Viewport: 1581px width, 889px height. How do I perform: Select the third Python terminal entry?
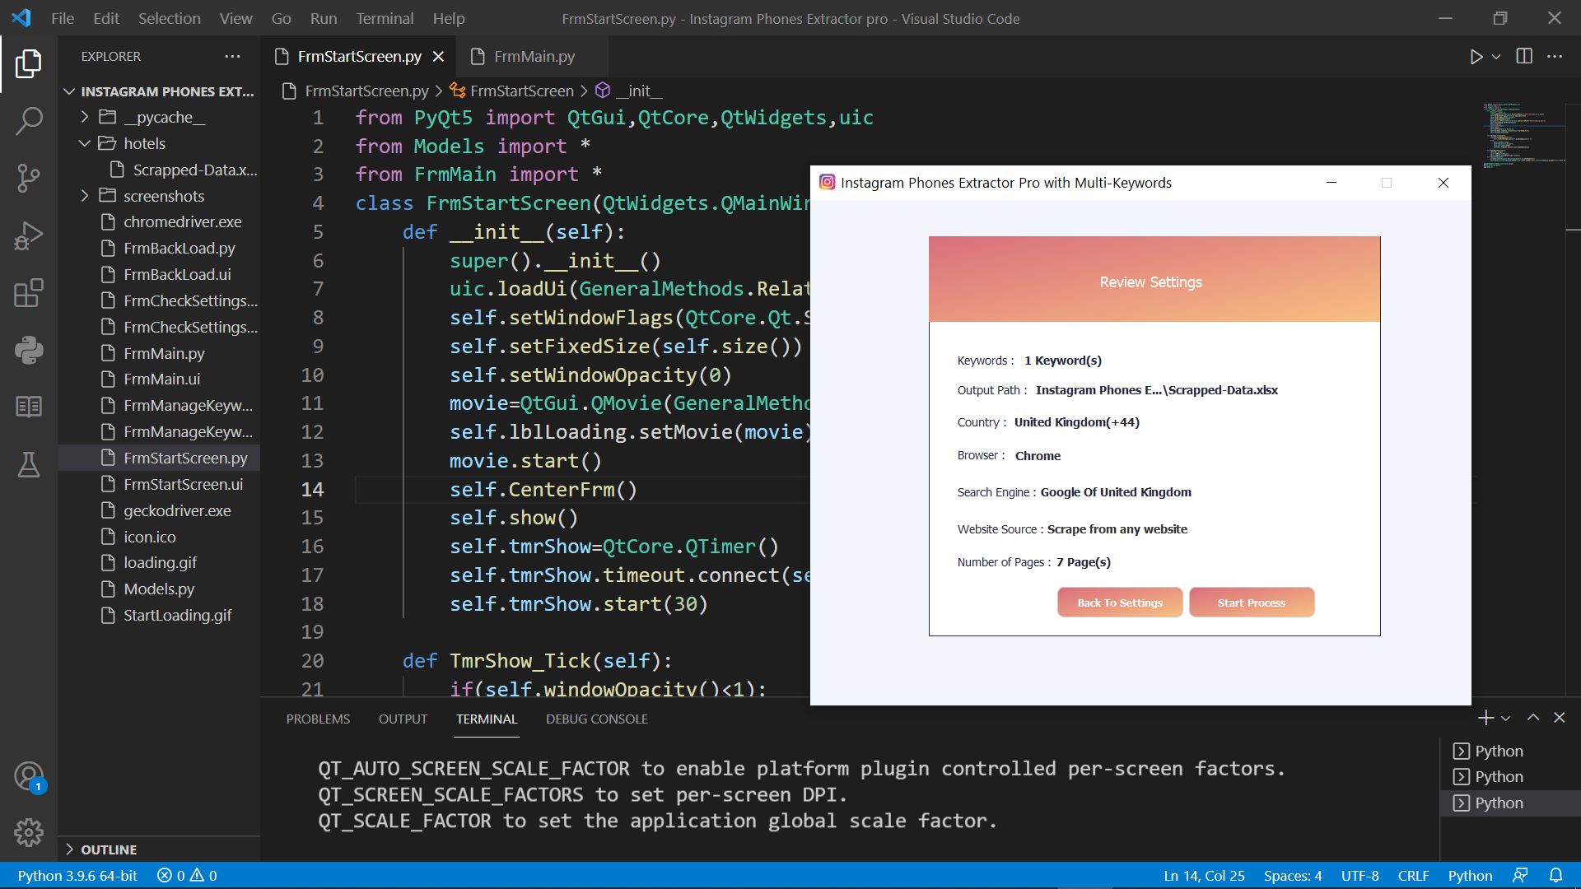(1510, 803)
